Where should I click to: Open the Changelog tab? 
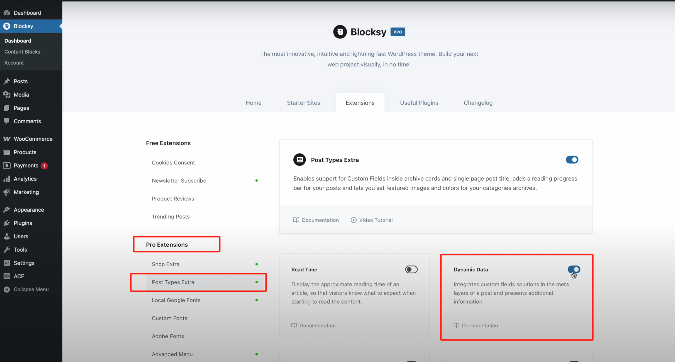coord(478,103)
